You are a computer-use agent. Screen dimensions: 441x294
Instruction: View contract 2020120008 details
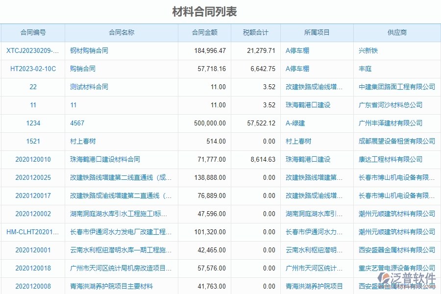point(33,286)
